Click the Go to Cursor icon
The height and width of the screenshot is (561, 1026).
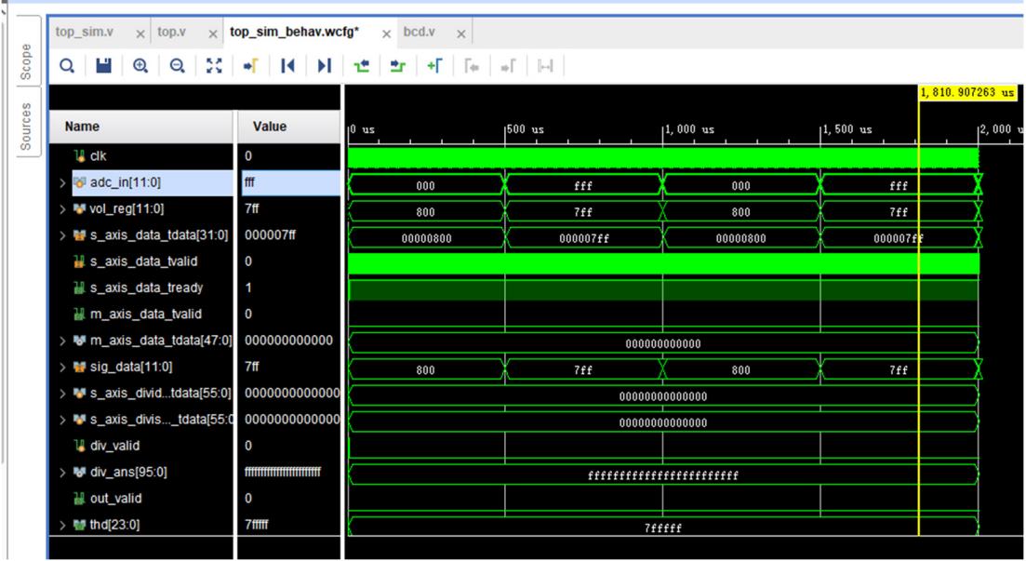[x=249, y=66]
